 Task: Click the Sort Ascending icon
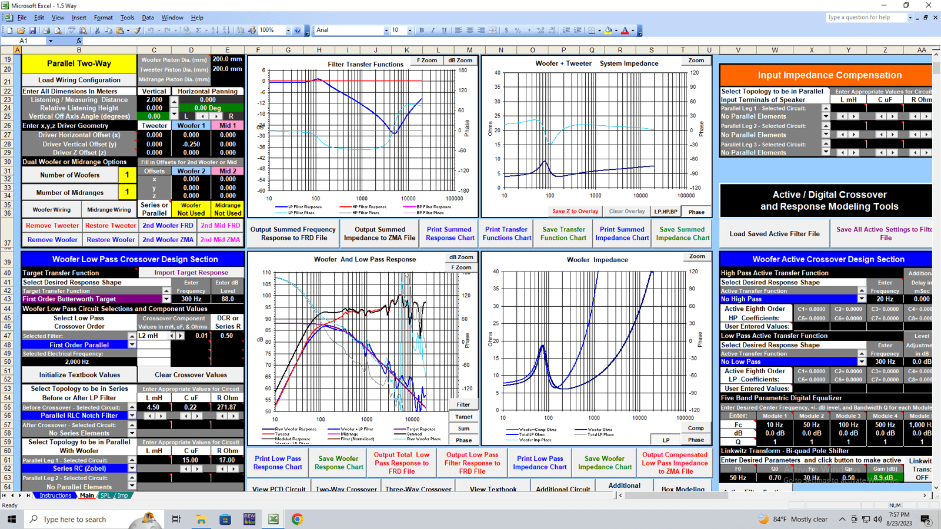coord(215,30)
